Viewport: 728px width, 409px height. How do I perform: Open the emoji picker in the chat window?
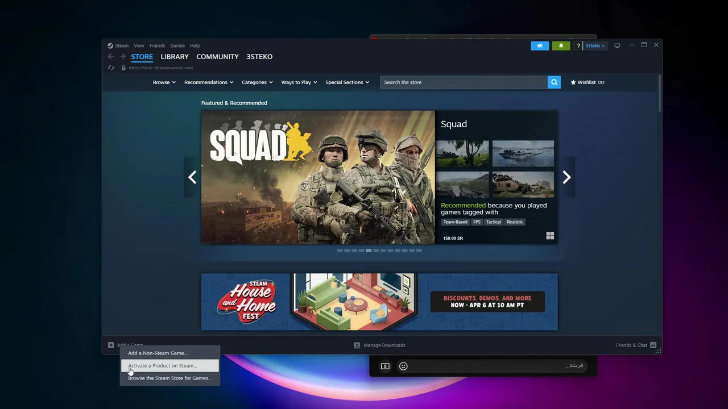tap(403, 366)
